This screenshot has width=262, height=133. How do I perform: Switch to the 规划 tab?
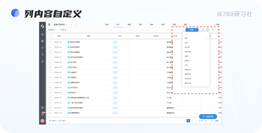pyautogui.click(x=107, y=24)
